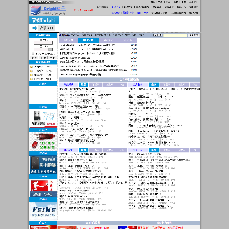229x229 pixels.
Task: Select active blue tab in lower-right section
Action: [x=154, y=150]
